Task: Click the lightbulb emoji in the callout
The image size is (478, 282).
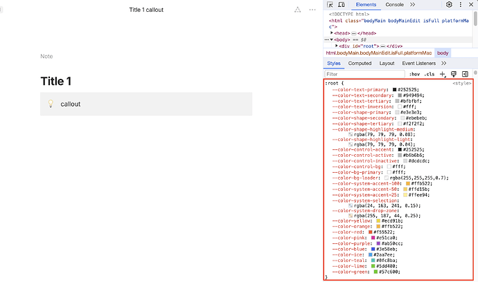Action: [50, 104]
